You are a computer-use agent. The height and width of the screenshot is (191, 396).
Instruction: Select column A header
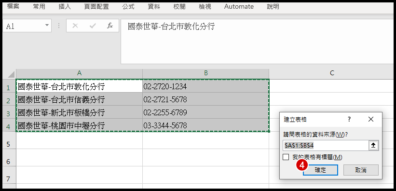(x=79, y=73)
